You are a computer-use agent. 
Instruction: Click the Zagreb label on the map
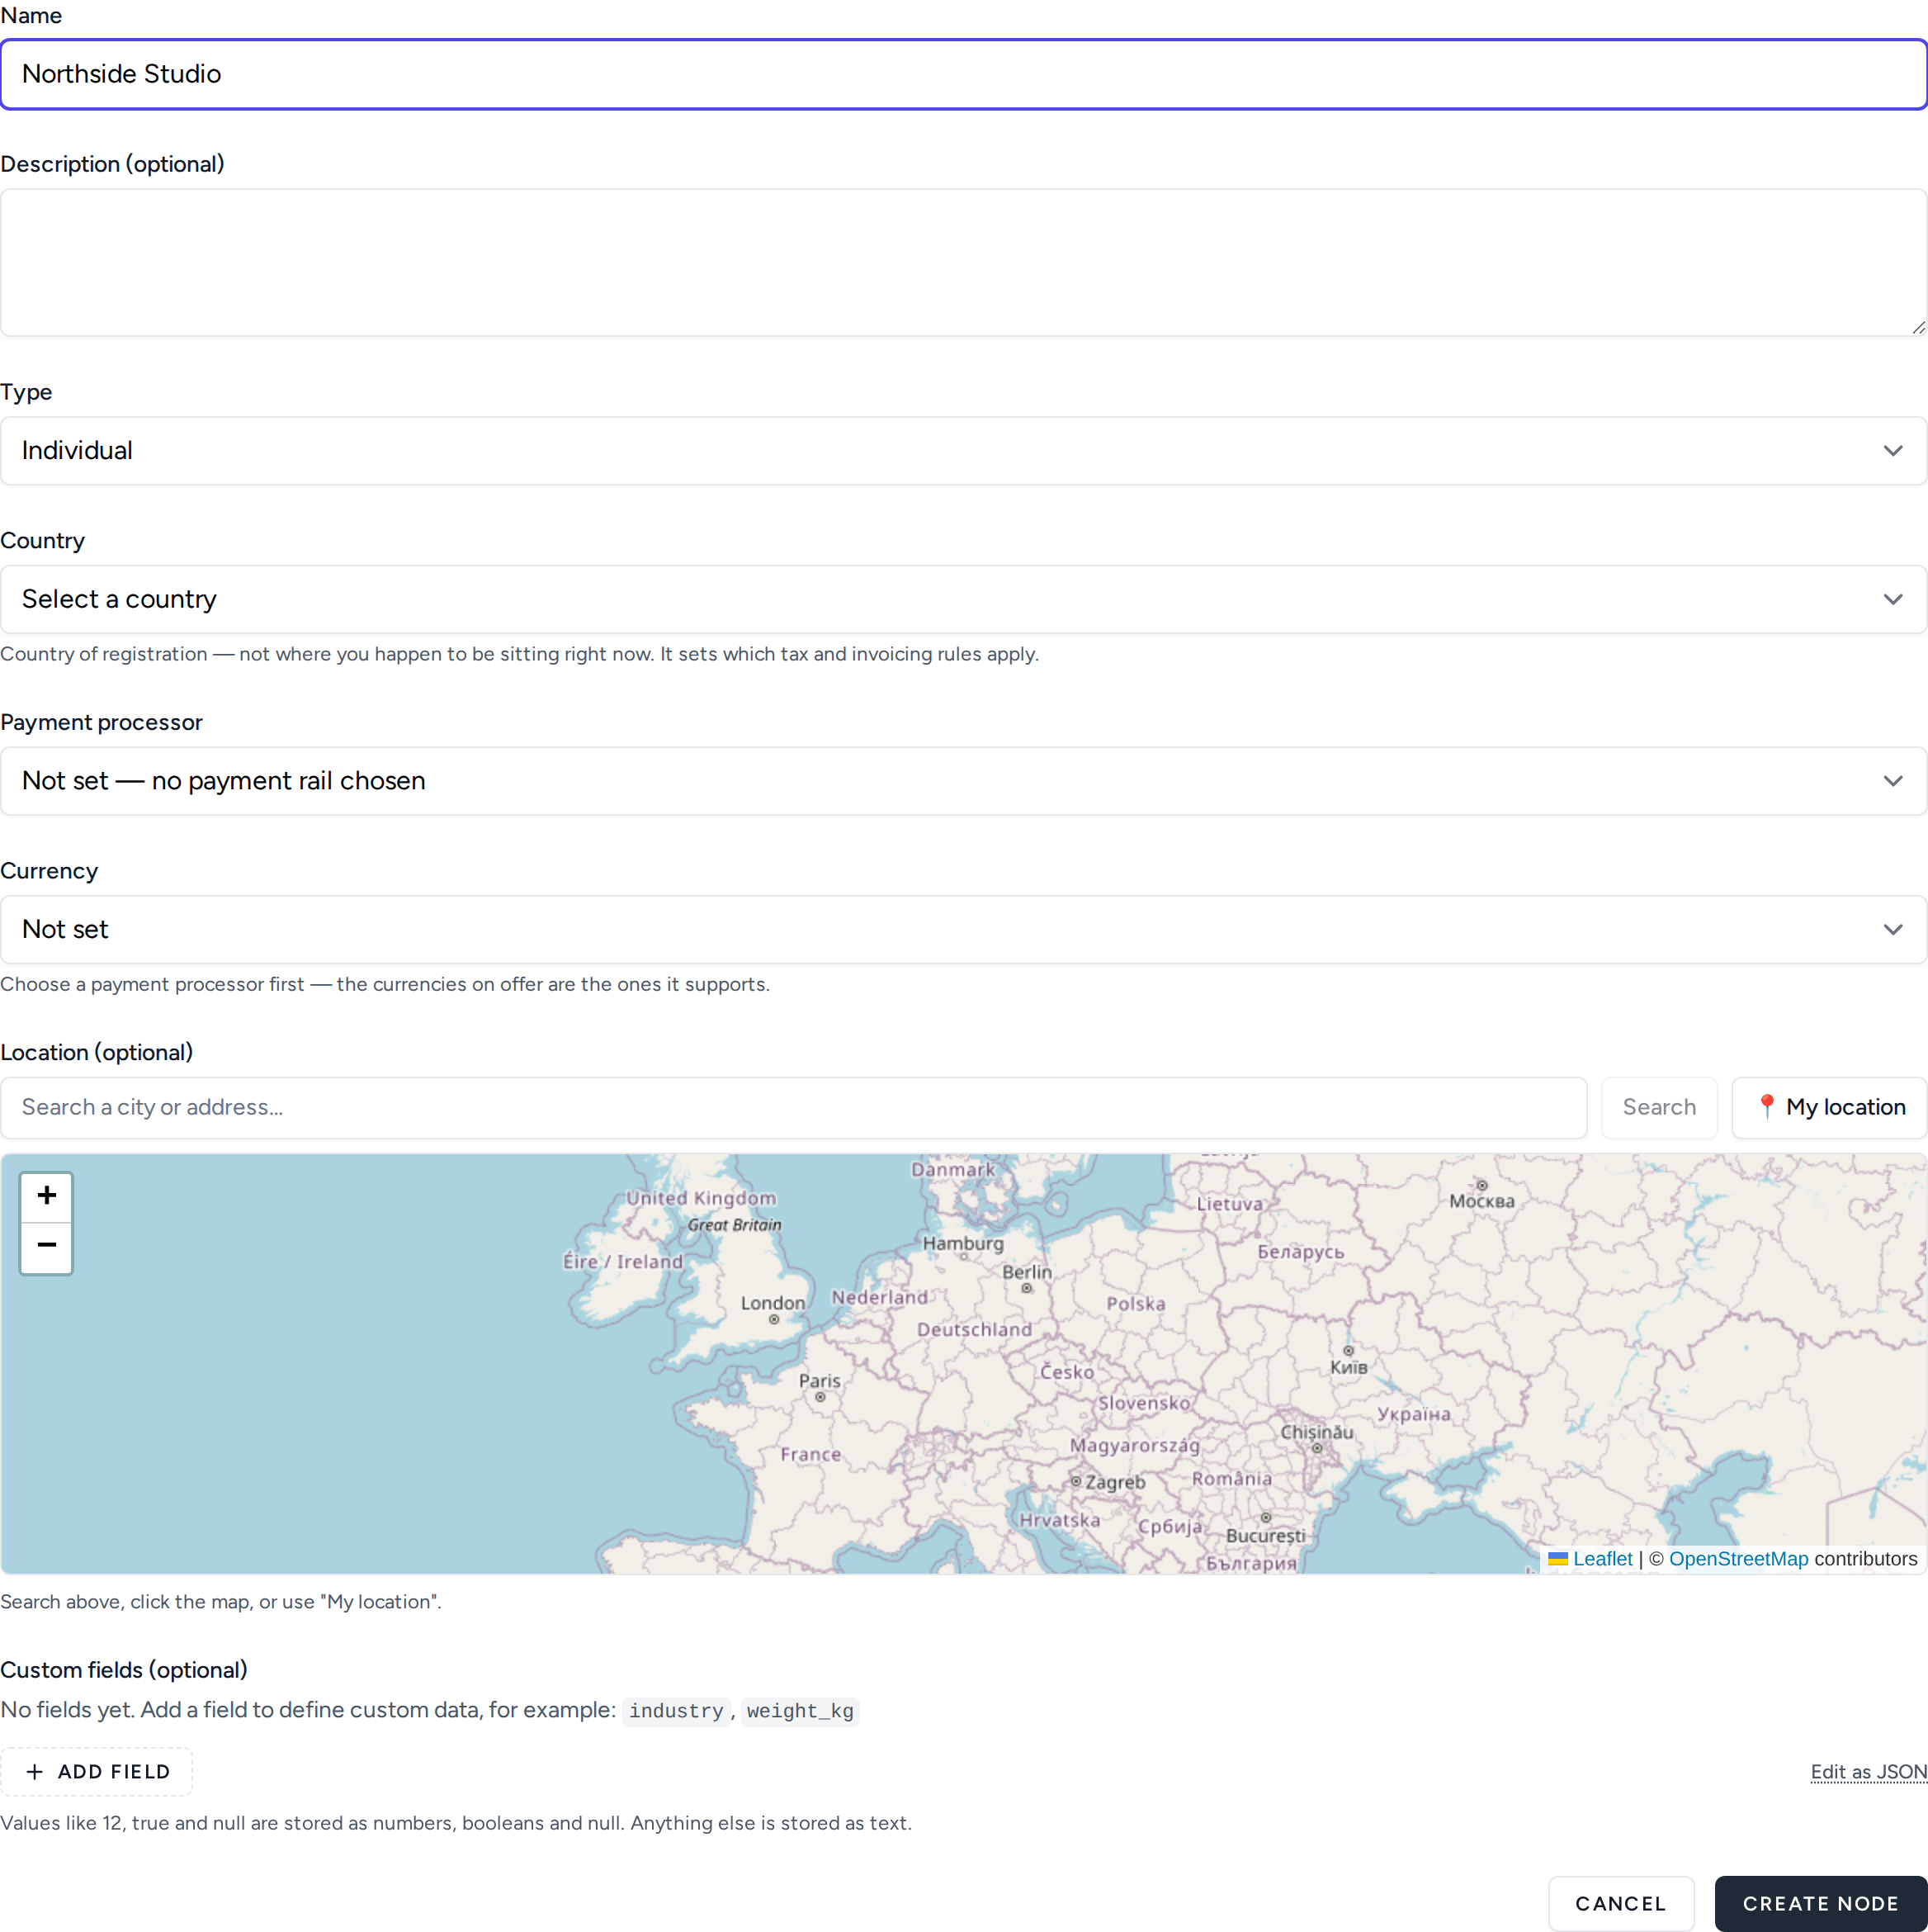[1114, 1482]
